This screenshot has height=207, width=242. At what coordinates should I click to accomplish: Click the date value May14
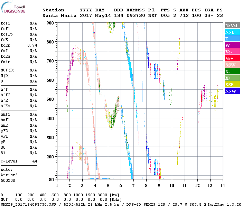tap(103, 16)
